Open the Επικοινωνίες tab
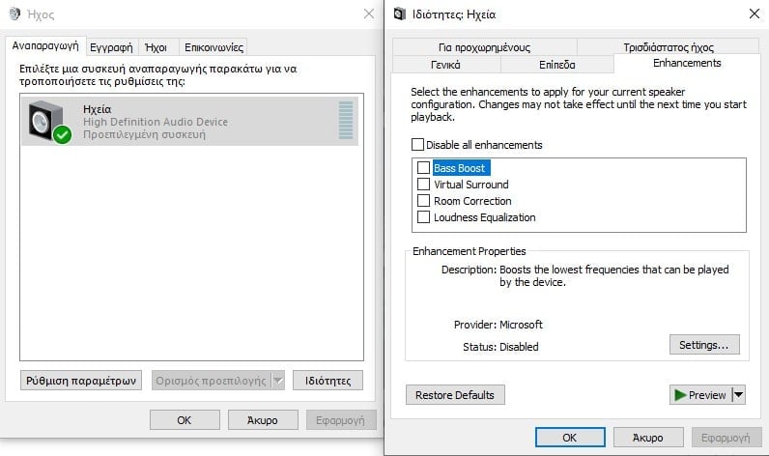The height and width of the screenshot is (456, 769). click(x=214, y=46)
